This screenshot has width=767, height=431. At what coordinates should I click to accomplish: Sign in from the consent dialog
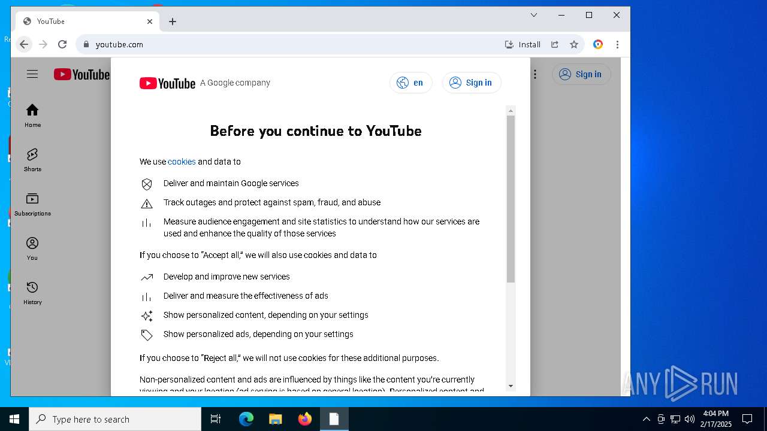[x=472, y=83]
